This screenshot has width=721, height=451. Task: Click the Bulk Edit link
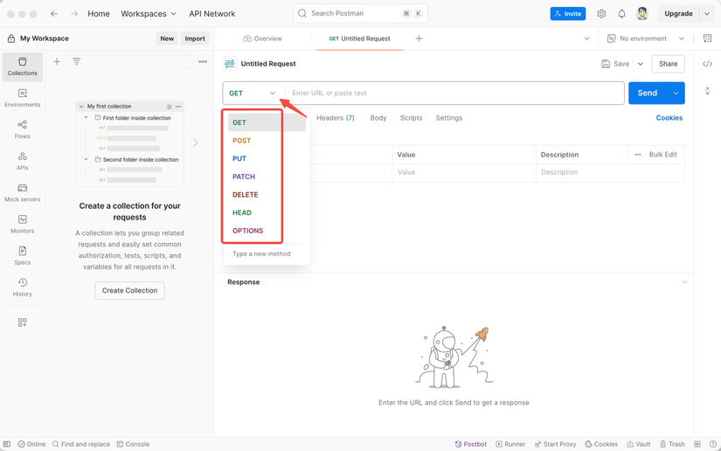(662, 155)
